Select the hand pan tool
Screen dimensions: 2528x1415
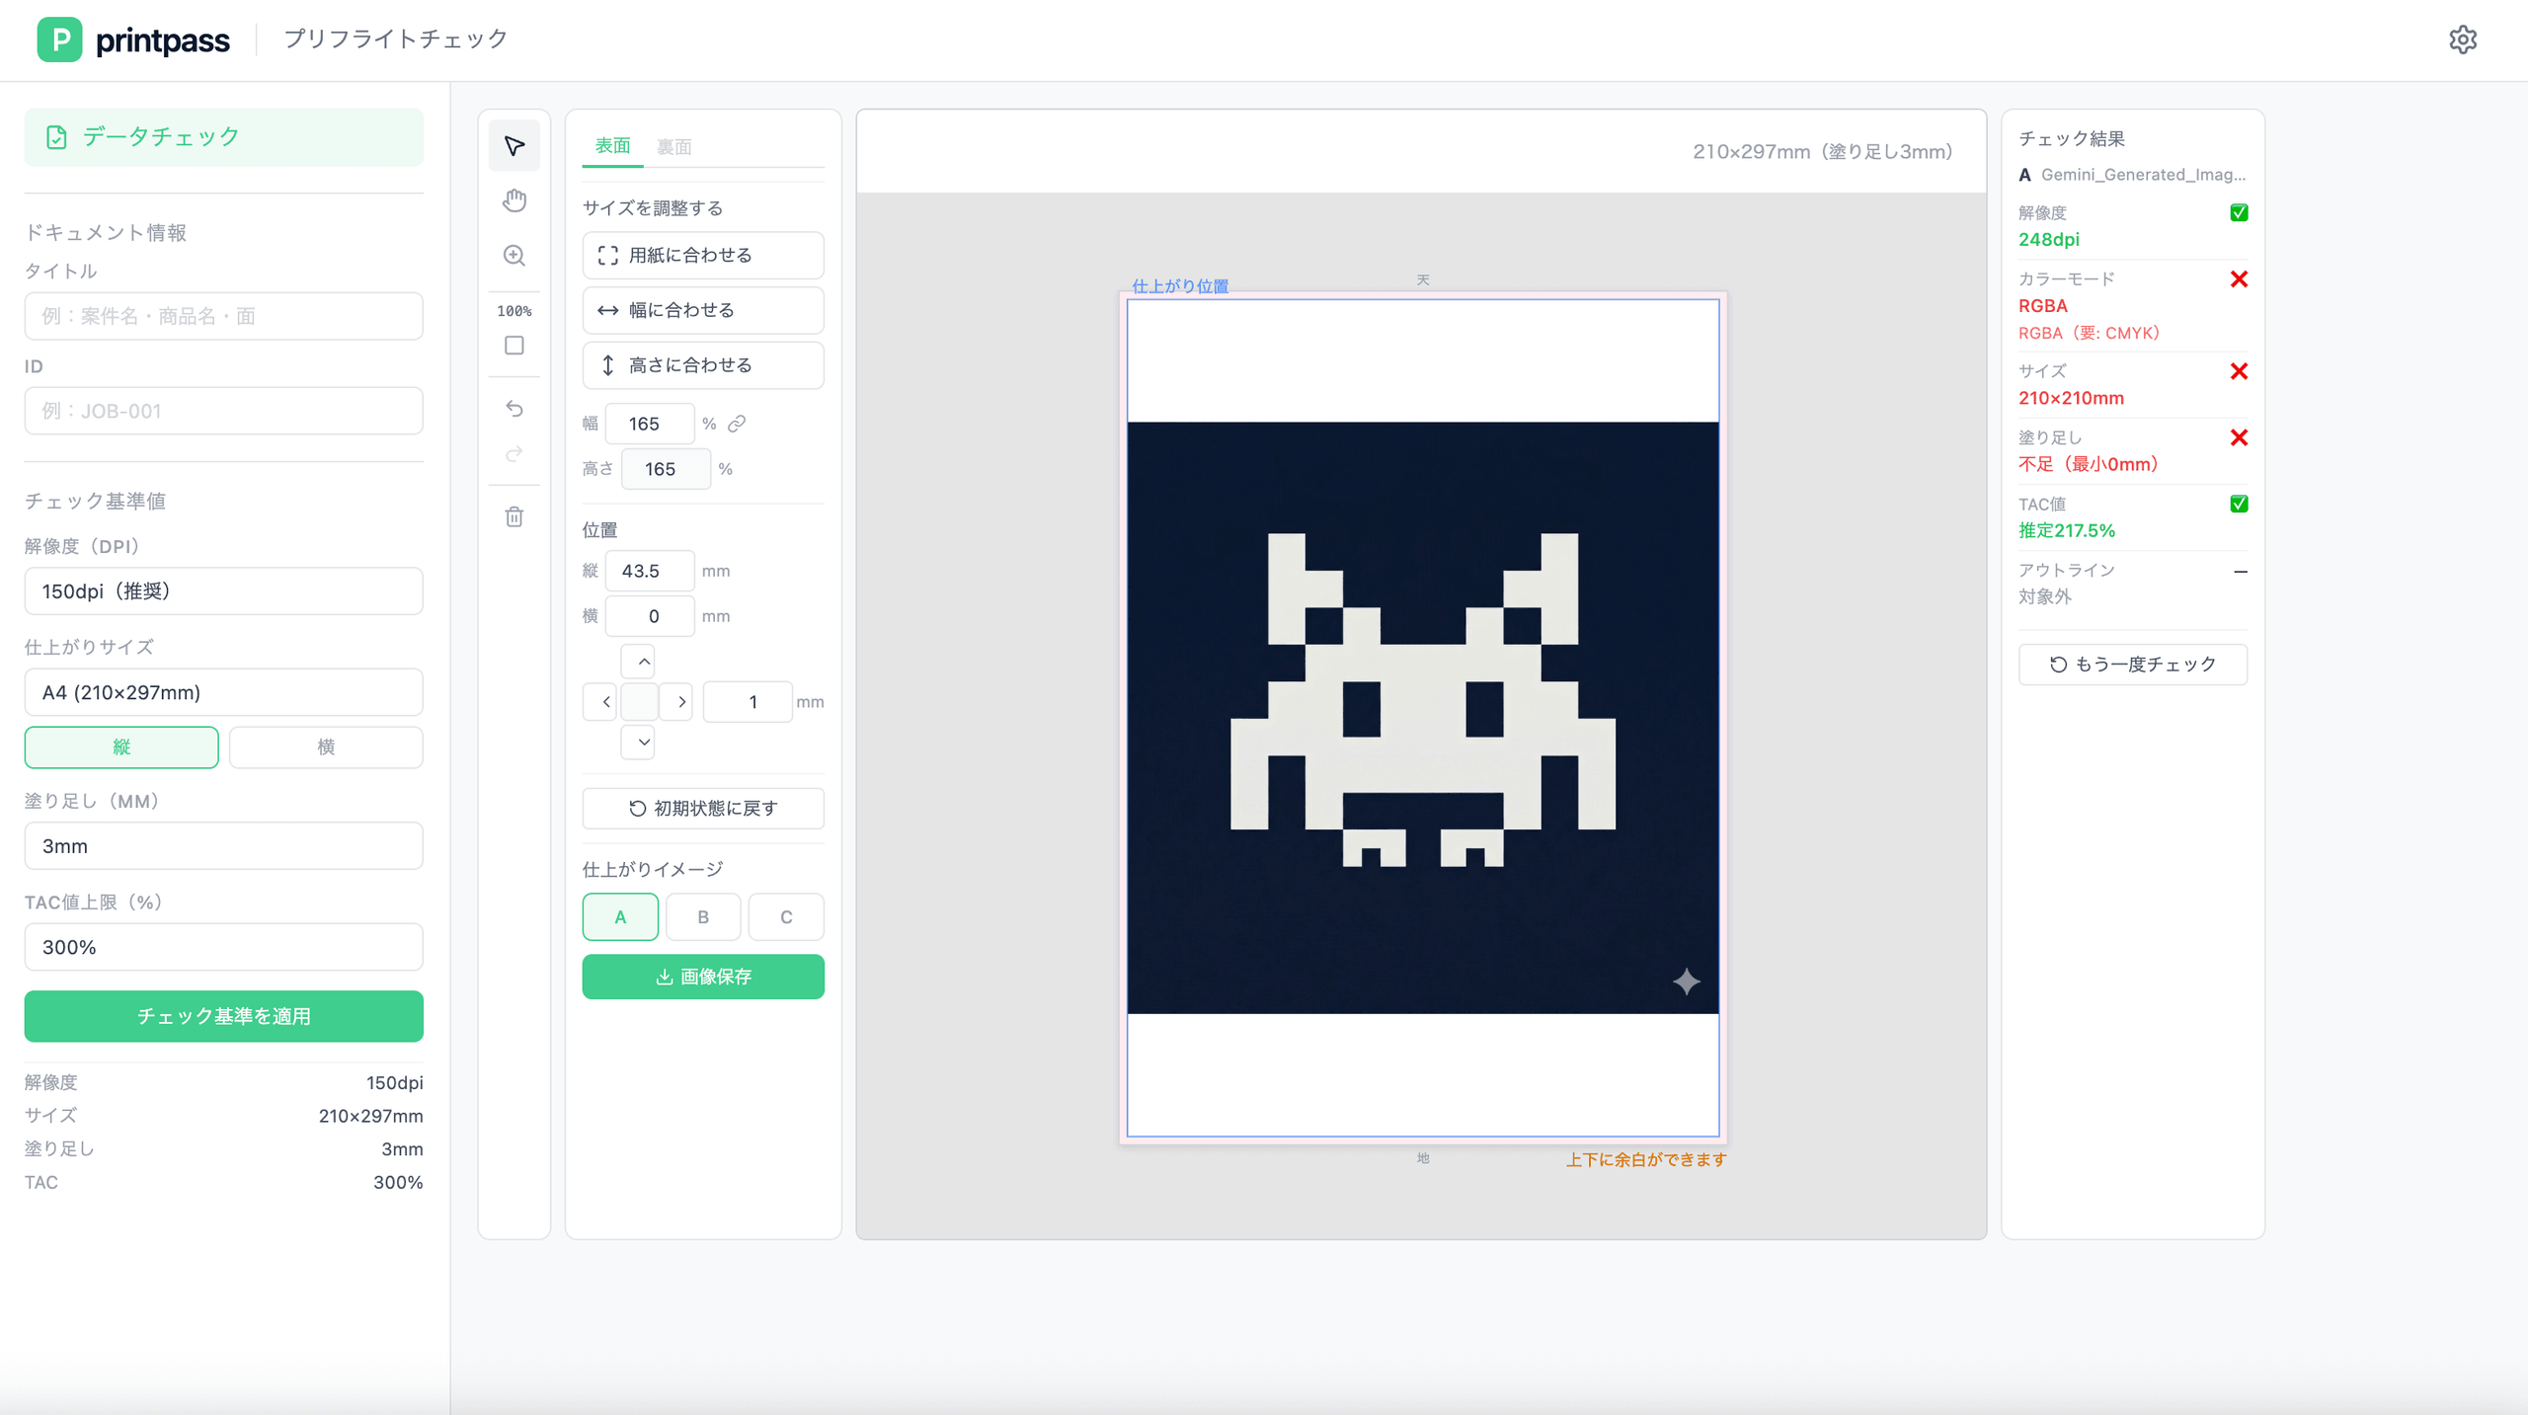513,200
